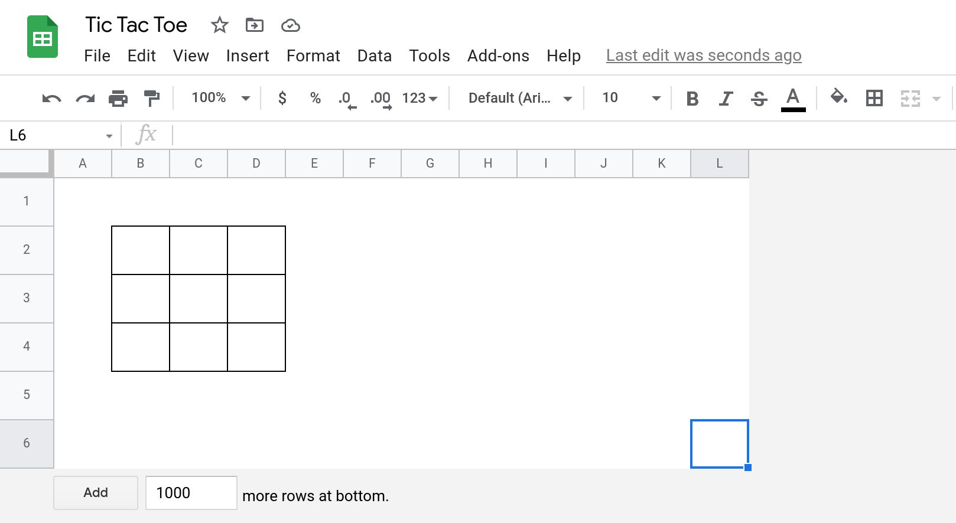Select row 1 header
956x523 pixels.
point(27,201)
